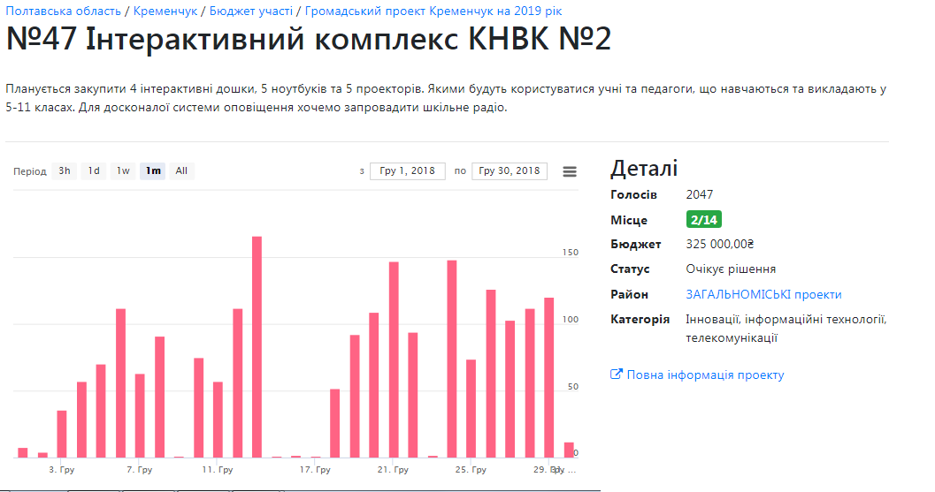
Task: Show All period data
Action: coord(181,171)
